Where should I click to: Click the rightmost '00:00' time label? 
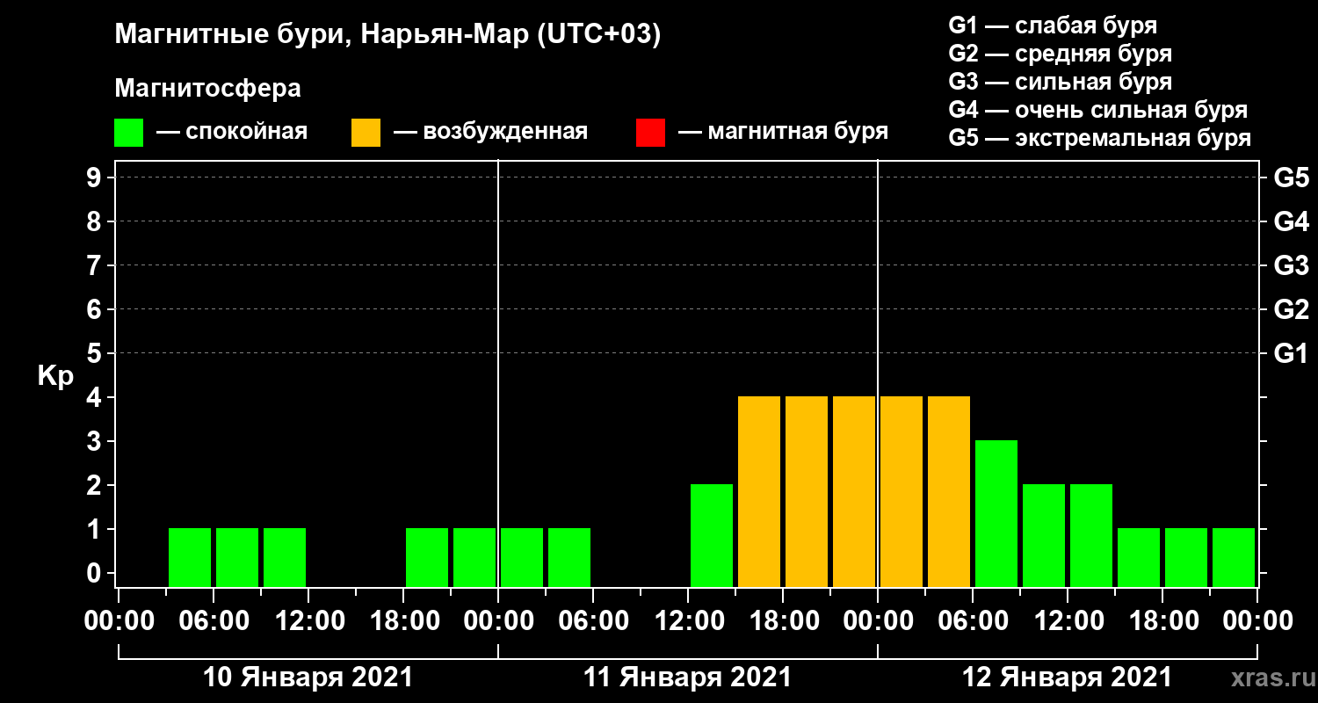1257,621
